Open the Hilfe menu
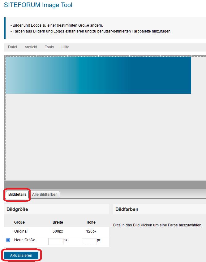This screenshot has height=262, width=206. [x=65, y=47]
